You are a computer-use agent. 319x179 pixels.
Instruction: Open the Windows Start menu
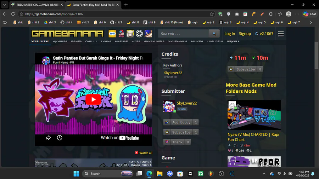76,174
